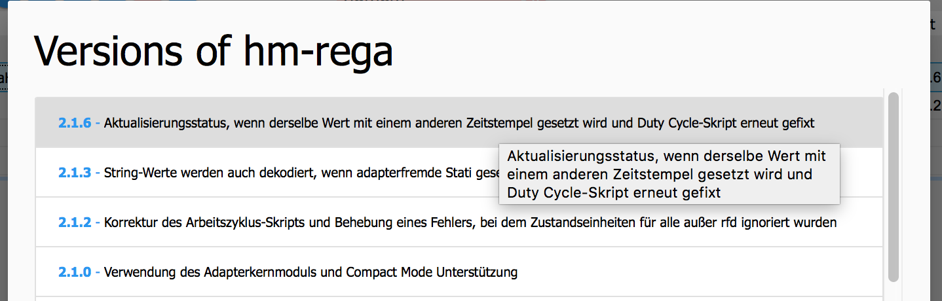Click the 2.1.6 version number
This screenshot has height=301, width=942.
pos(74,123)
